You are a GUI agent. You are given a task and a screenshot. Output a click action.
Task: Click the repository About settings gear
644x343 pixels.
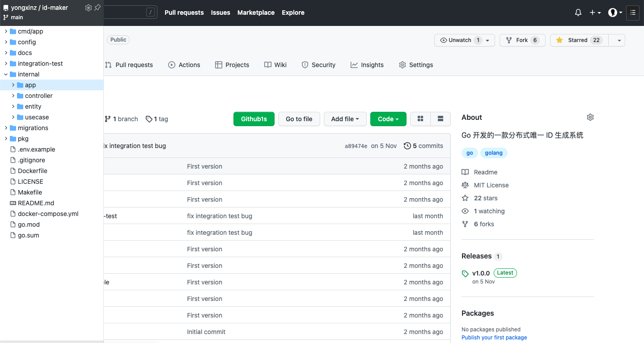[590, 117]
